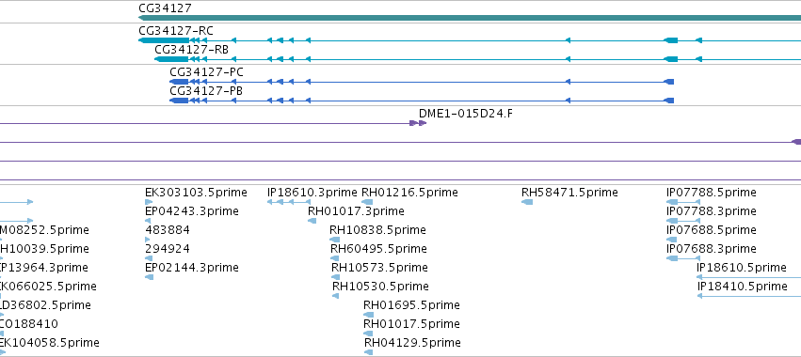Select the RH01216.5prime EST block
The image size is (801, 357).
[367, 202]
